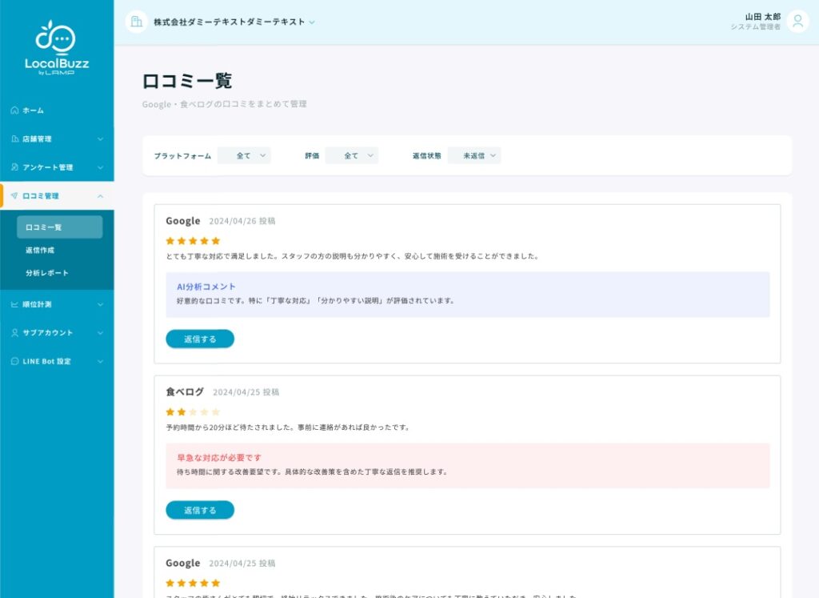The height and width of the screenshot is (598, 819).
Task: Click star rating of 2024/04/25 Google review
Action: (193, 583)
